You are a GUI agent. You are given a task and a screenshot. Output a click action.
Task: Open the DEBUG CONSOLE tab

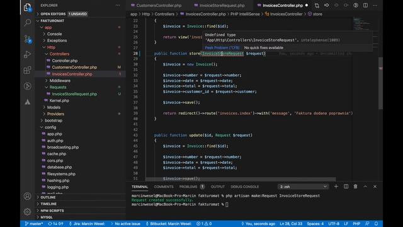click(x=245, y=187)
